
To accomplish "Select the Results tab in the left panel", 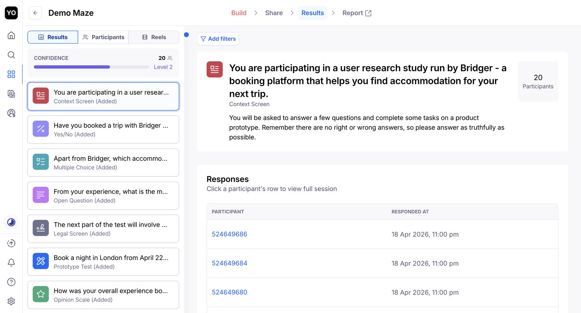I will [53, 37].
